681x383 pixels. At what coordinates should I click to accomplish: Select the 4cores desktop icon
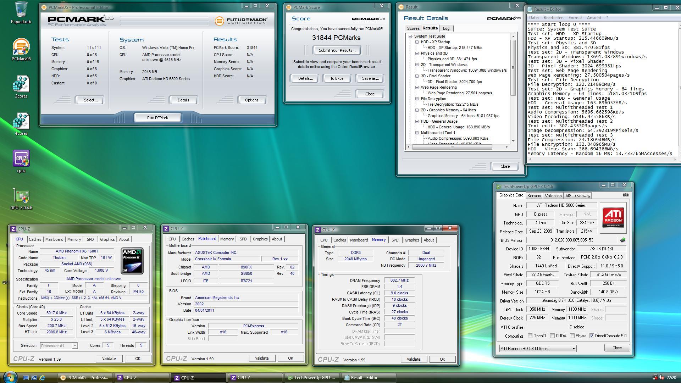(21, 124)
